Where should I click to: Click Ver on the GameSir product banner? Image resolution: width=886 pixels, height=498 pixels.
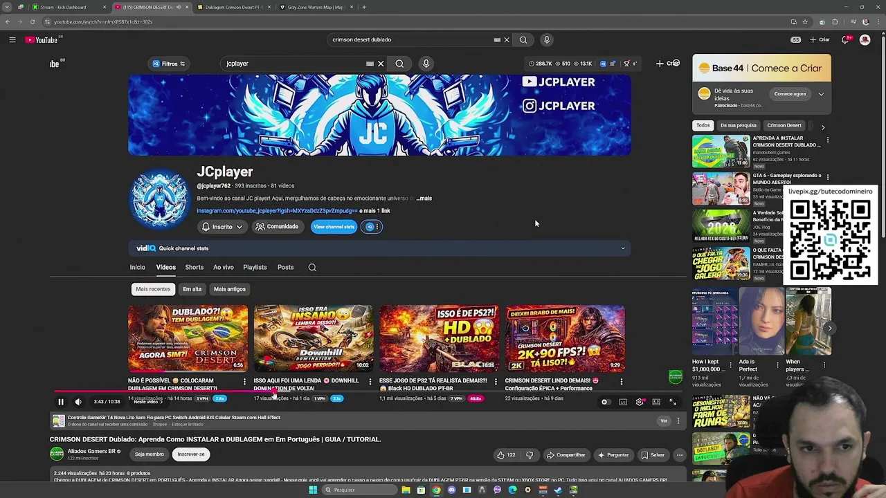coord(664,421)
